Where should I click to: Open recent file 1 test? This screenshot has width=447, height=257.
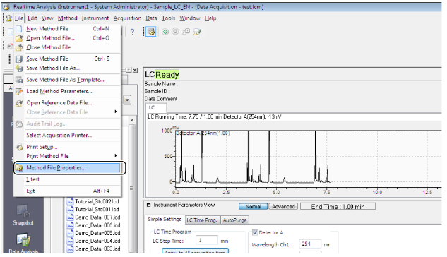[x=67, y=179]
